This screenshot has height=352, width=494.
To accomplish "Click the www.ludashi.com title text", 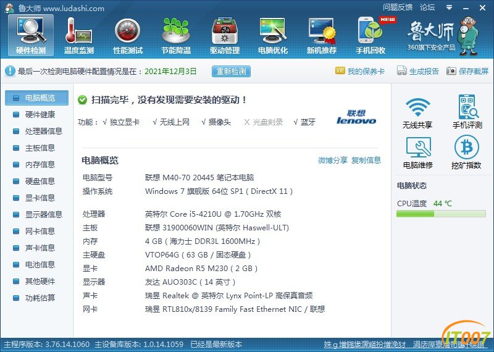I will coord(73,9).
